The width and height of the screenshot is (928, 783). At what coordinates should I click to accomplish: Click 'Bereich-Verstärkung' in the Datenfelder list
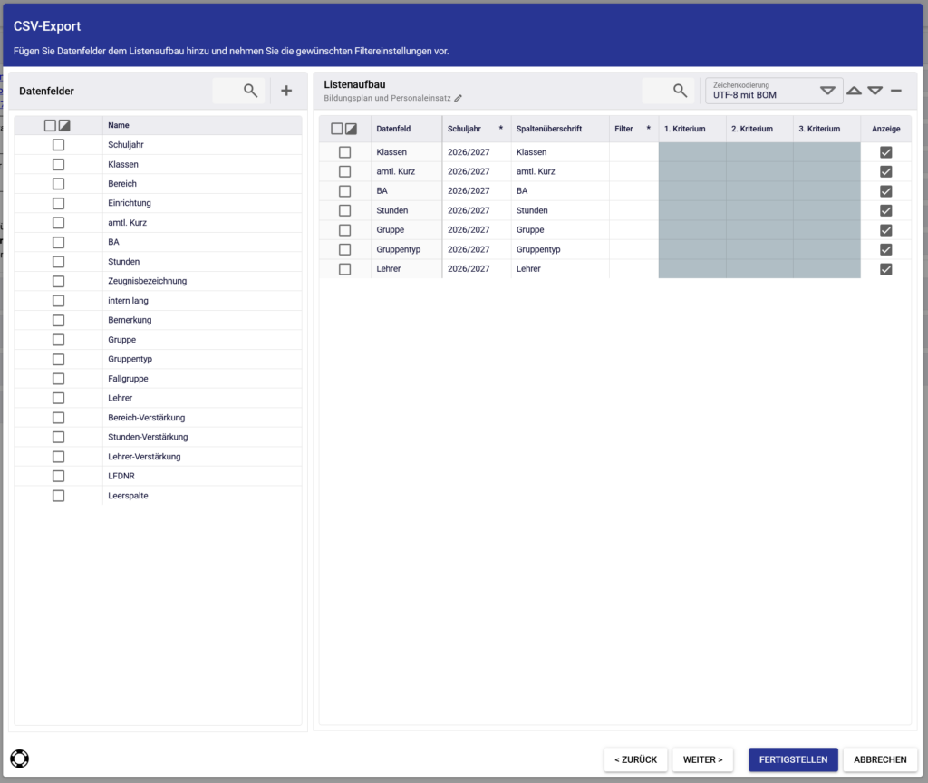point(146,418)
